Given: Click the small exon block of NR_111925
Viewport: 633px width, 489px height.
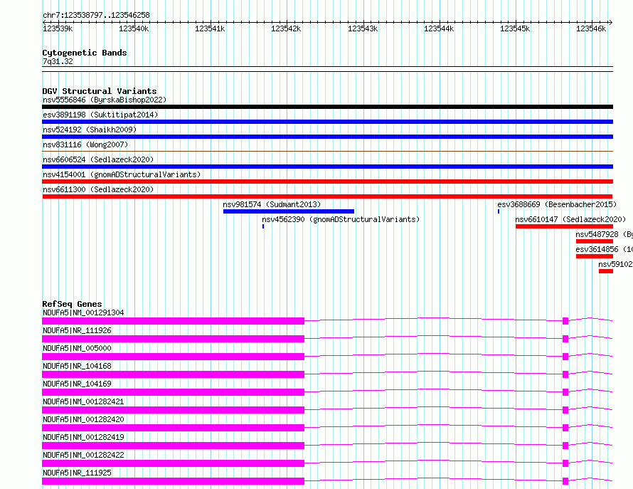Looking at the screenshot, I should [x=565, y=481].
